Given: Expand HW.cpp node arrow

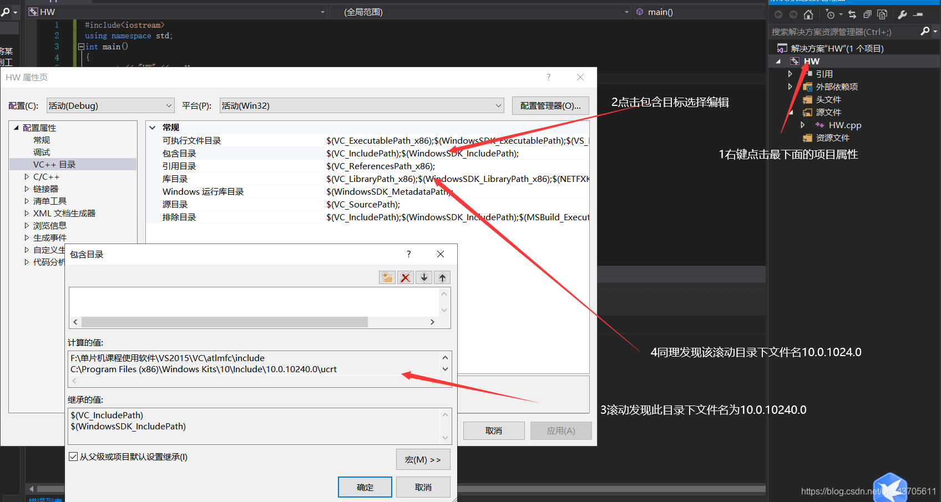Looking at the screenshot, I should (x=802, y=125).
